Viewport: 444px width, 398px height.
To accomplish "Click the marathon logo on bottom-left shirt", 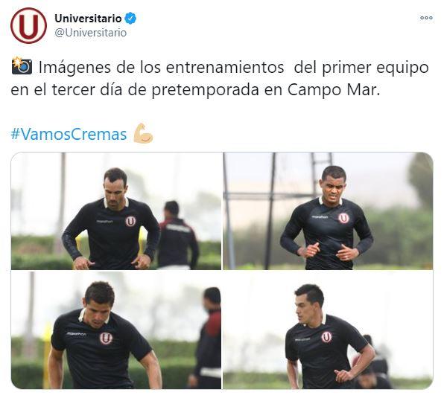I will coord(77,334).
